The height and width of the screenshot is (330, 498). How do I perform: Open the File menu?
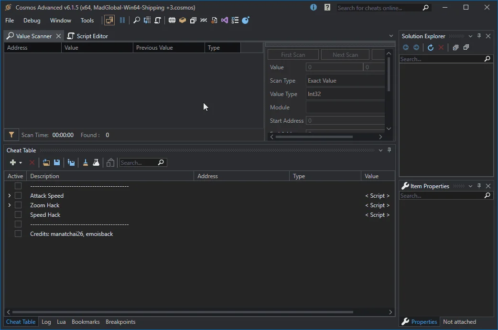coord(10,21)
